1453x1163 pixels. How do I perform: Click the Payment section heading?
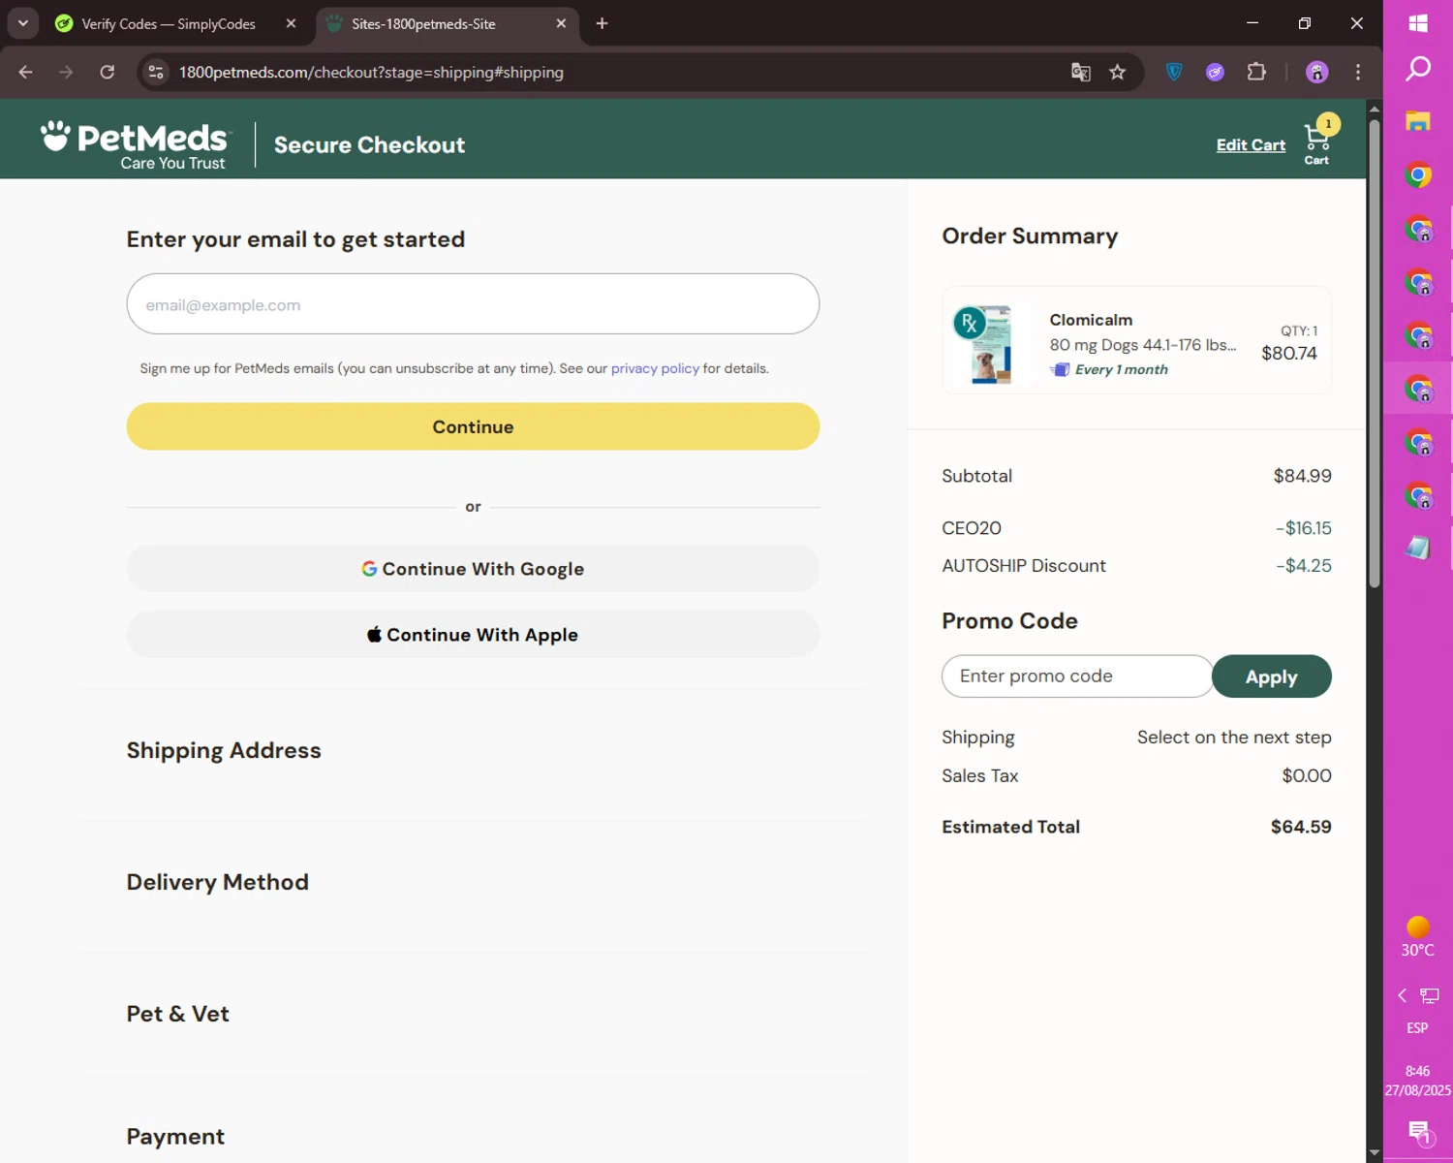(175, 1137)
